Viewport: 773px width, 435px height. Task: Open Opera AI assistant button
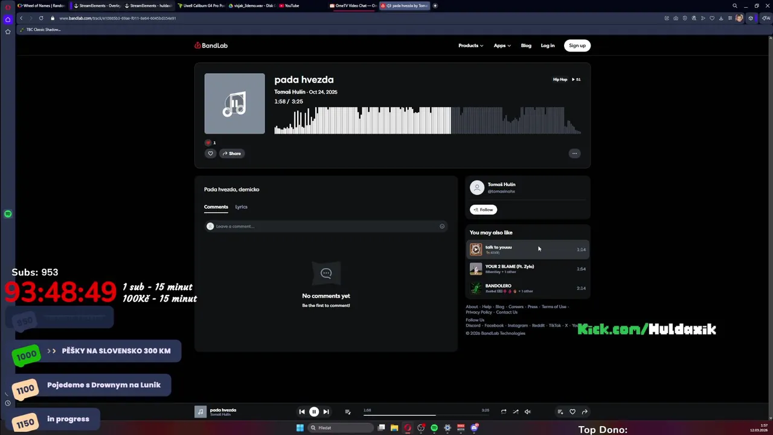[766, 18]
